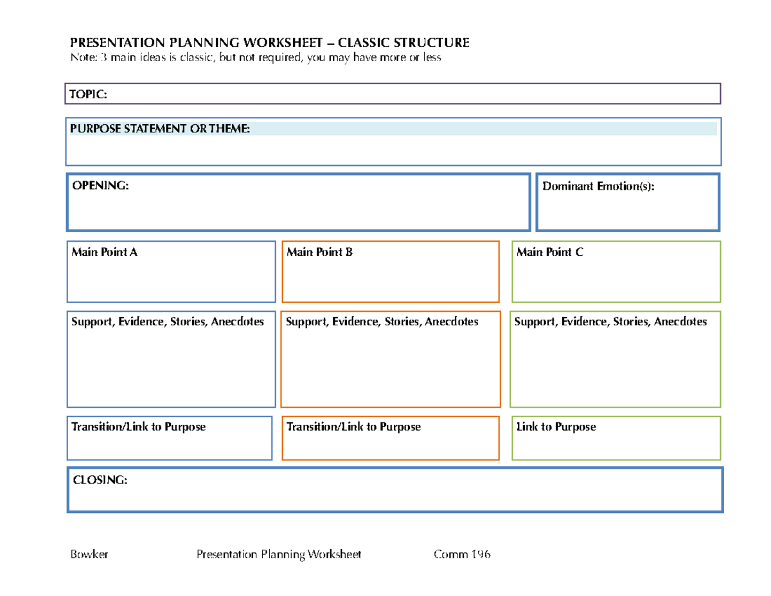Select the Support box under Main Point C
Image resolution: width=771 pixels, height=596 pixels.
pyautogui.click(x=616, y=360)
